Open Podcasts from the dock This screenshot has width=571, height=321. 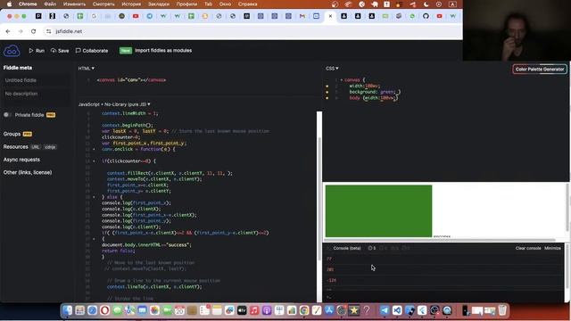tap(267, 310)
